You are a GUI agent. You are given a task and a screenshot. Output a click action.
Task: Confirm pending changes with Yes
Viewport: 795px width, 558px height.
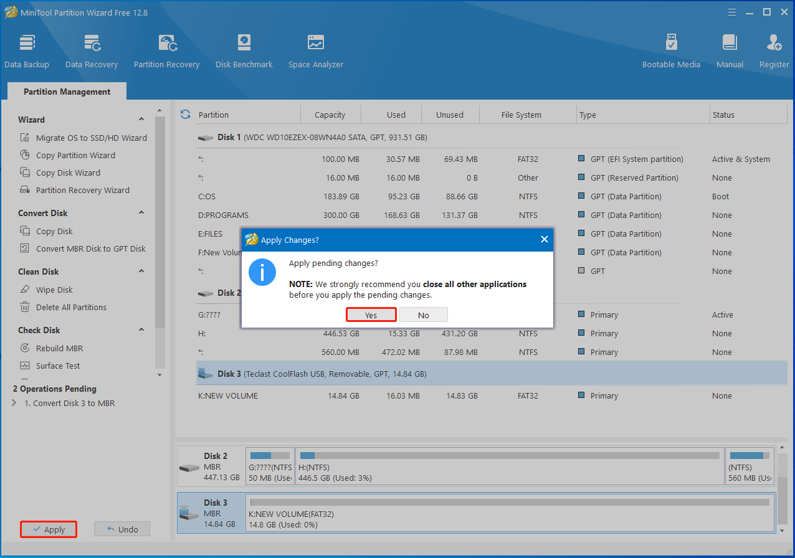(371, 315)
